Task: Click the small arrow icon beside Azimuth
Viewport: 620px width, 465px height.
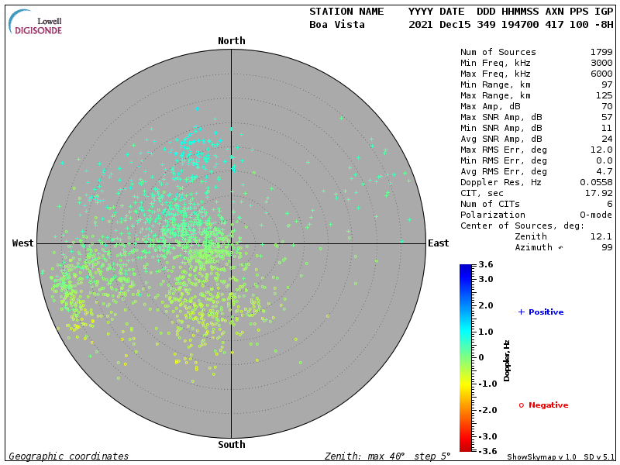Action: pos(560,247)
